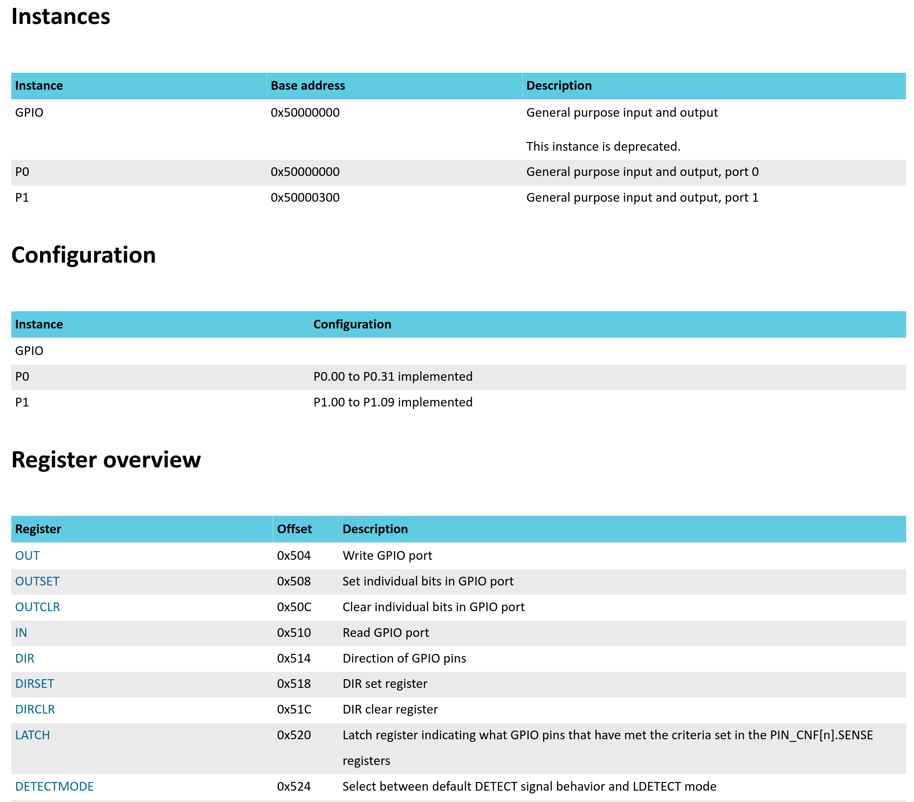This screenshot has height=802, width=914.
Task: Click the P1 base address 0x50000300
Action: click(305, 197)
